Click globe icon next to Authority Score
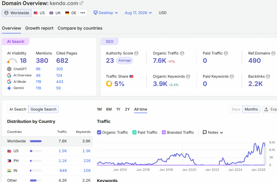 point(136,53)
